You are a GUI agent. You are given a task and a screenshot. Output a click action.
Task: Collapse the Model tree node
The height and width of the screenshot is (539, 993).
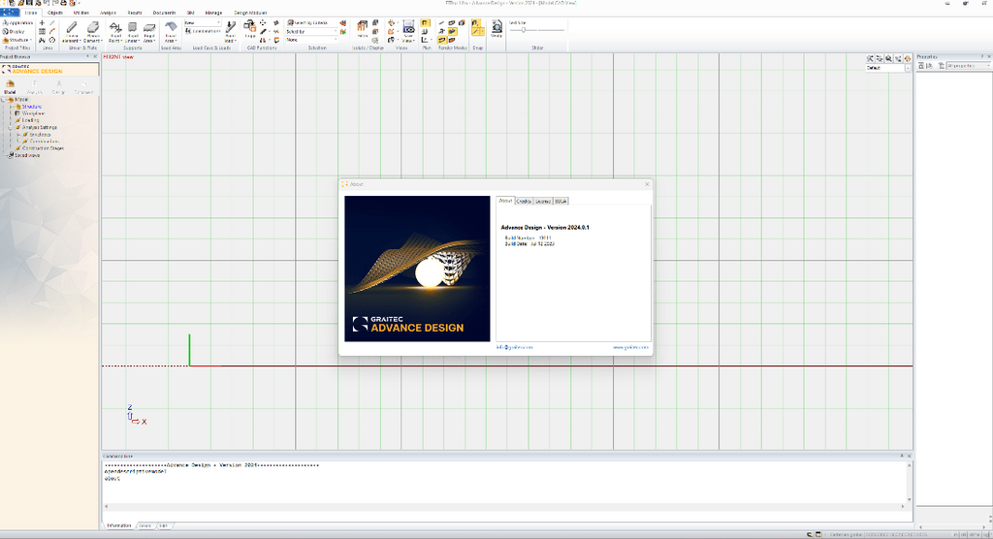(4, 100)
